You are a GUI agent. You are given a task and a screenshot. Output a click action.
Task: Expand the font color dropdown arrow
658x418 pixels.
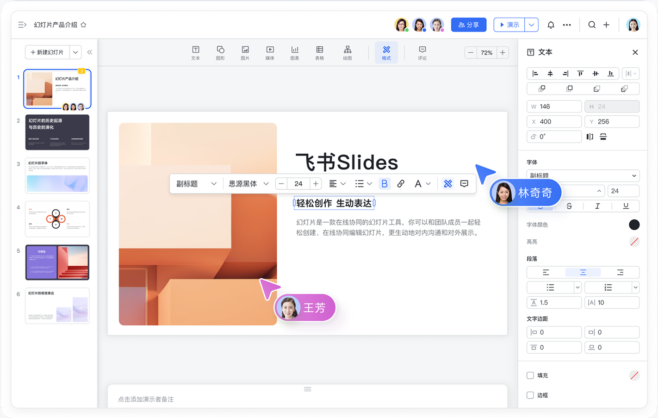pos(428,184)
